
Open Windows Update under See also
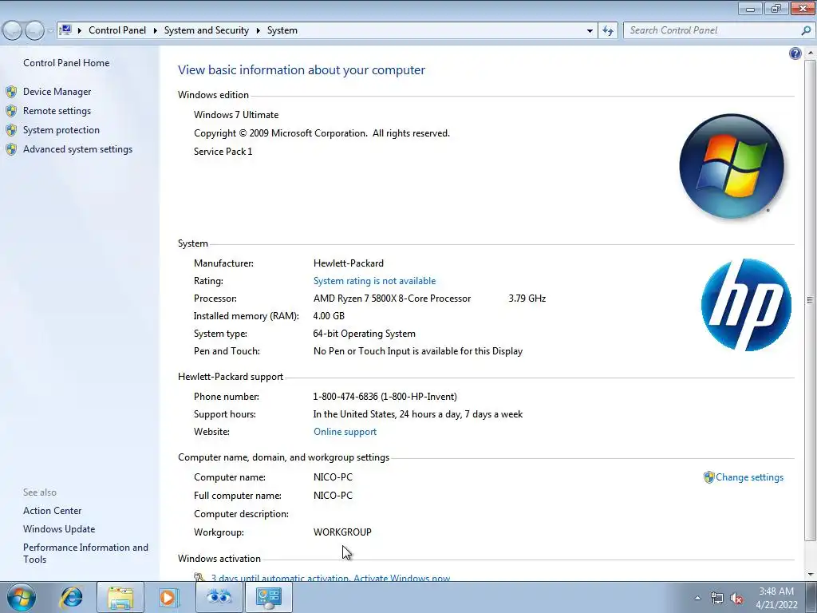click(59, 529)
